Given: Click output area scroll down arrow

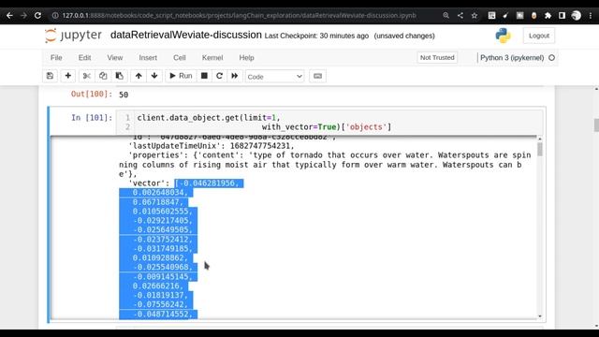Looking at the screenshot, I should [x=540, y=316].
